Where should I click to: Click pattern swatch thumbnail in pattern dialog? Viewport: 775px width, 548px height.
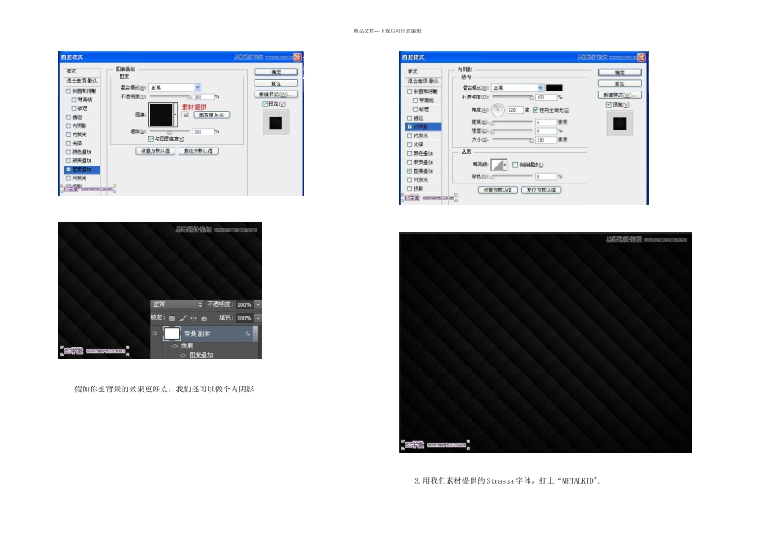click(x=162, y=115)
